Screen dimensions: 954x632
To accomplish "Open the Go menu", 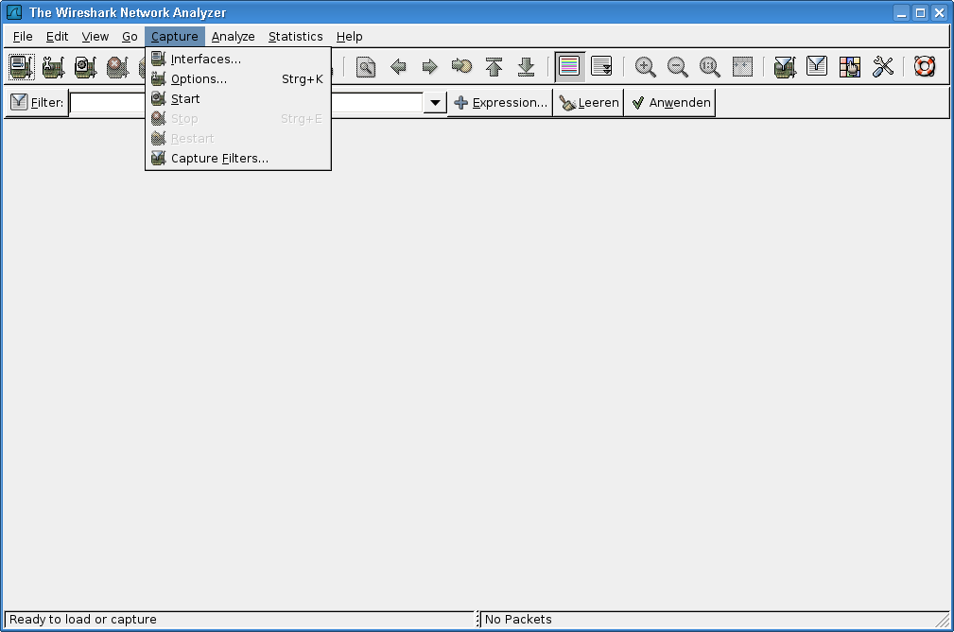I will tap(130, 37).
